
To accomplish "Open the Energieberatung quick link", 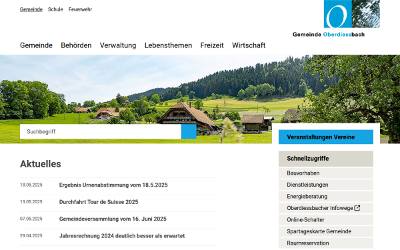I will pyautogui.click(x=326, y=197).
